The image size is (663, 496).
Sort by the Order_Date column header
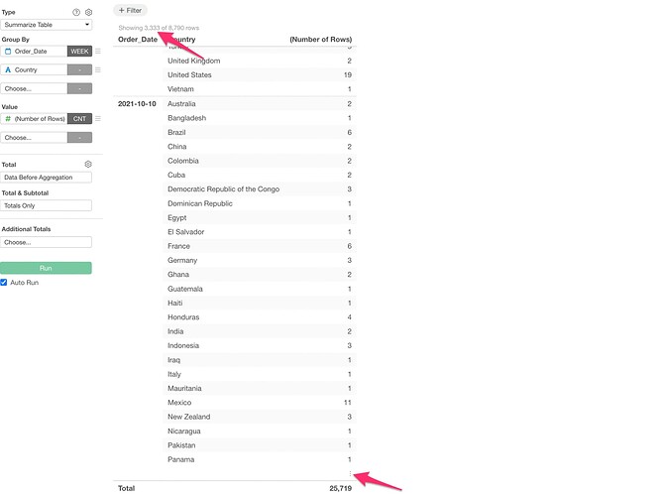137,40
